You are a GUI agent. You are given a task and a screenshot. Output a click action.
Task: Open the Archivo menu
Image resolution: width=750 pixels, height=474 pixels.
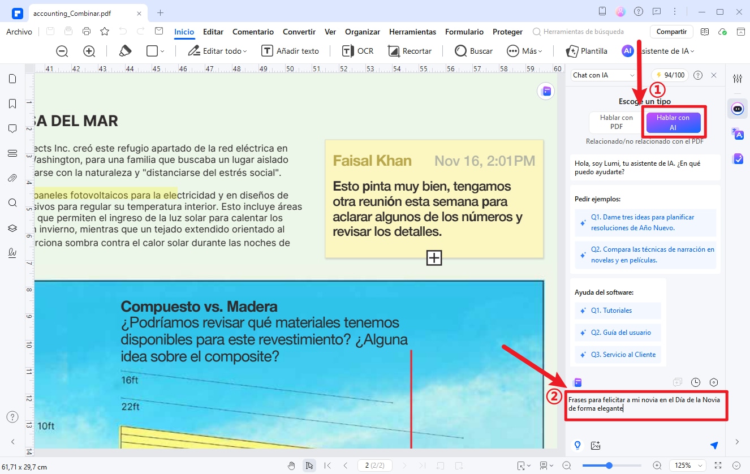point(19,32)
